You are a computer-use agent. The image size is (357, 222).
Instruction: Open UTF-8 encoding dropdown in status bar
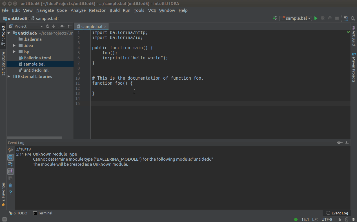click(x=328, y=219)
